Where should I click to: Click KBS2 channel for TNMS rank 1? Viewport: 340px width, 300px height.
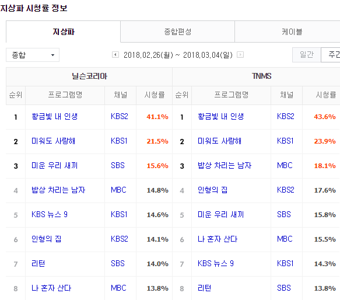pos(286,117)
